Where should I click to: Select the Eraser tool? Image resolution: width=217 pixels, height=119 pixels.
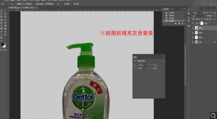[1, 26]
